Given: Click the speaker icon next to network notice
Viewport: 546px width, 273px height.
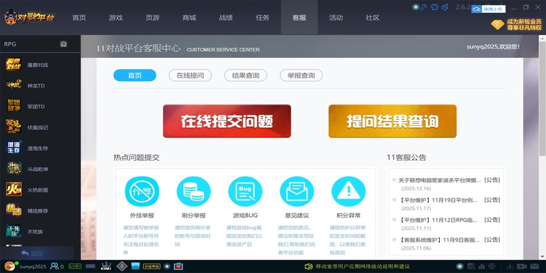Looking at the screenshot, I should pos(308,266).
